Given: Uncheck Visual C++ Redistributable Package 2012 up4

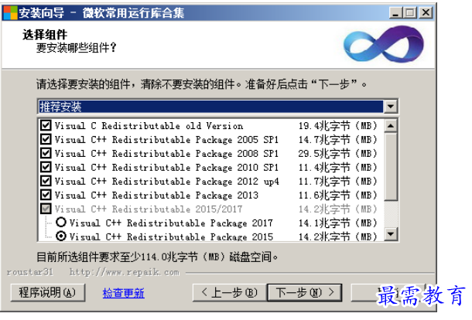Looking at the screenshot, I should (46, 181).
